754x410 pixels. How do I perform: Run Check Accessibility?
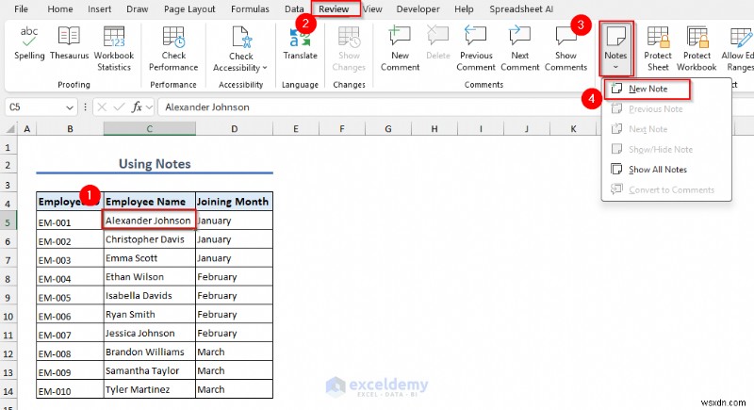[x=240, y=49]
